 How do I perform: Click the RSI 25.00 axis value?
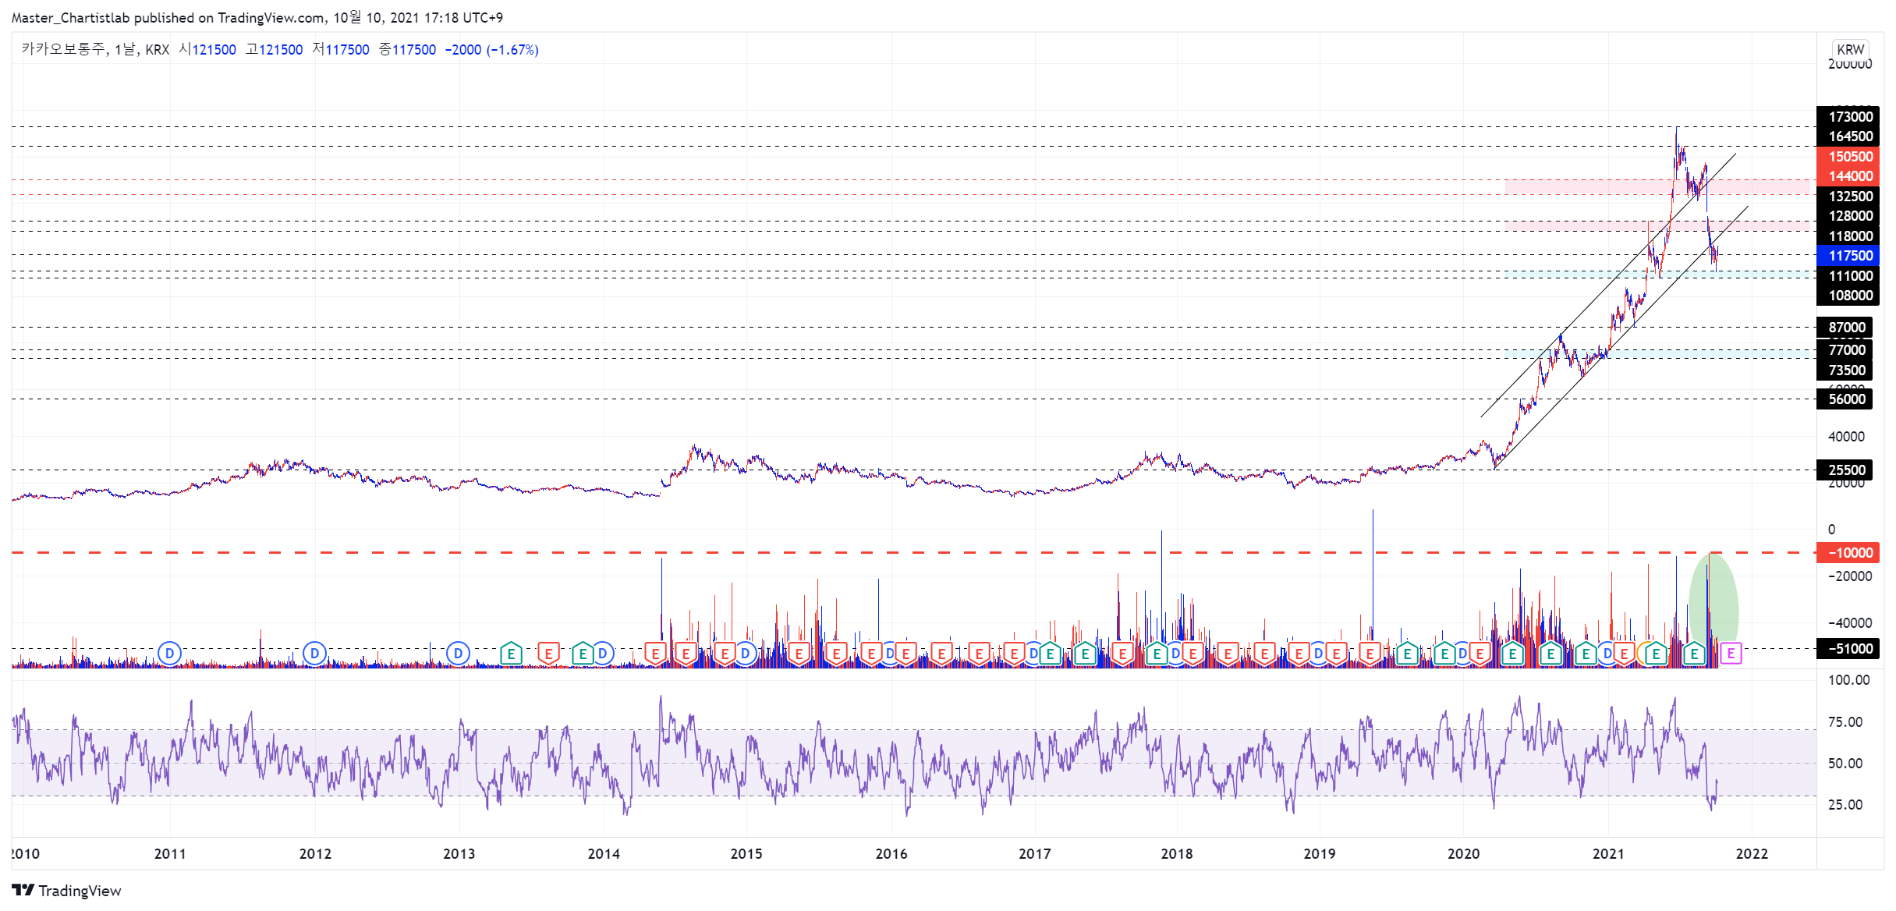[x=1845, y=805]
